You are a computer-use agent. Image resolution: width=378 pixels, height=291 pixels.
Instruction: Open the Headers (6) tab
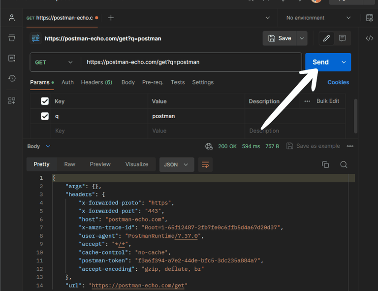point(96,82)
